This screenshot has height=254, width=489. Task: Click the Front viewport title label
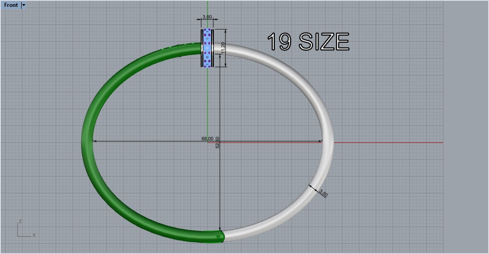tap(11, 5)
